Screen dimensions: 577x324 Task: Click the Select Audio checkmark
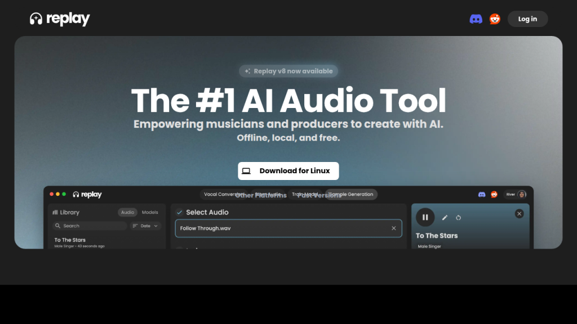179,212
